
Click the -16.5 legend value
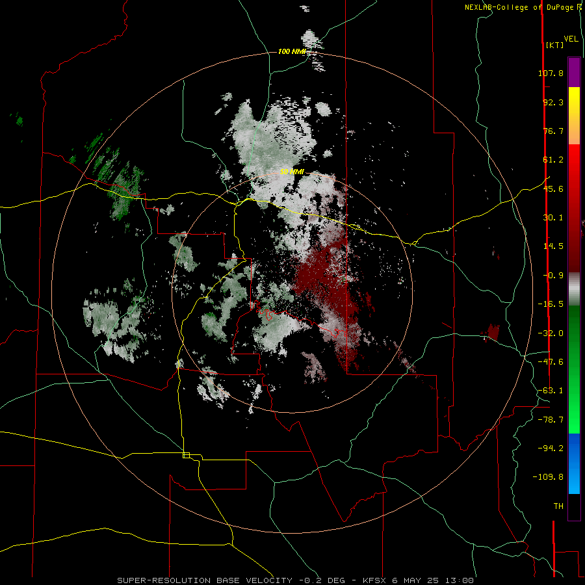(551, 304)
